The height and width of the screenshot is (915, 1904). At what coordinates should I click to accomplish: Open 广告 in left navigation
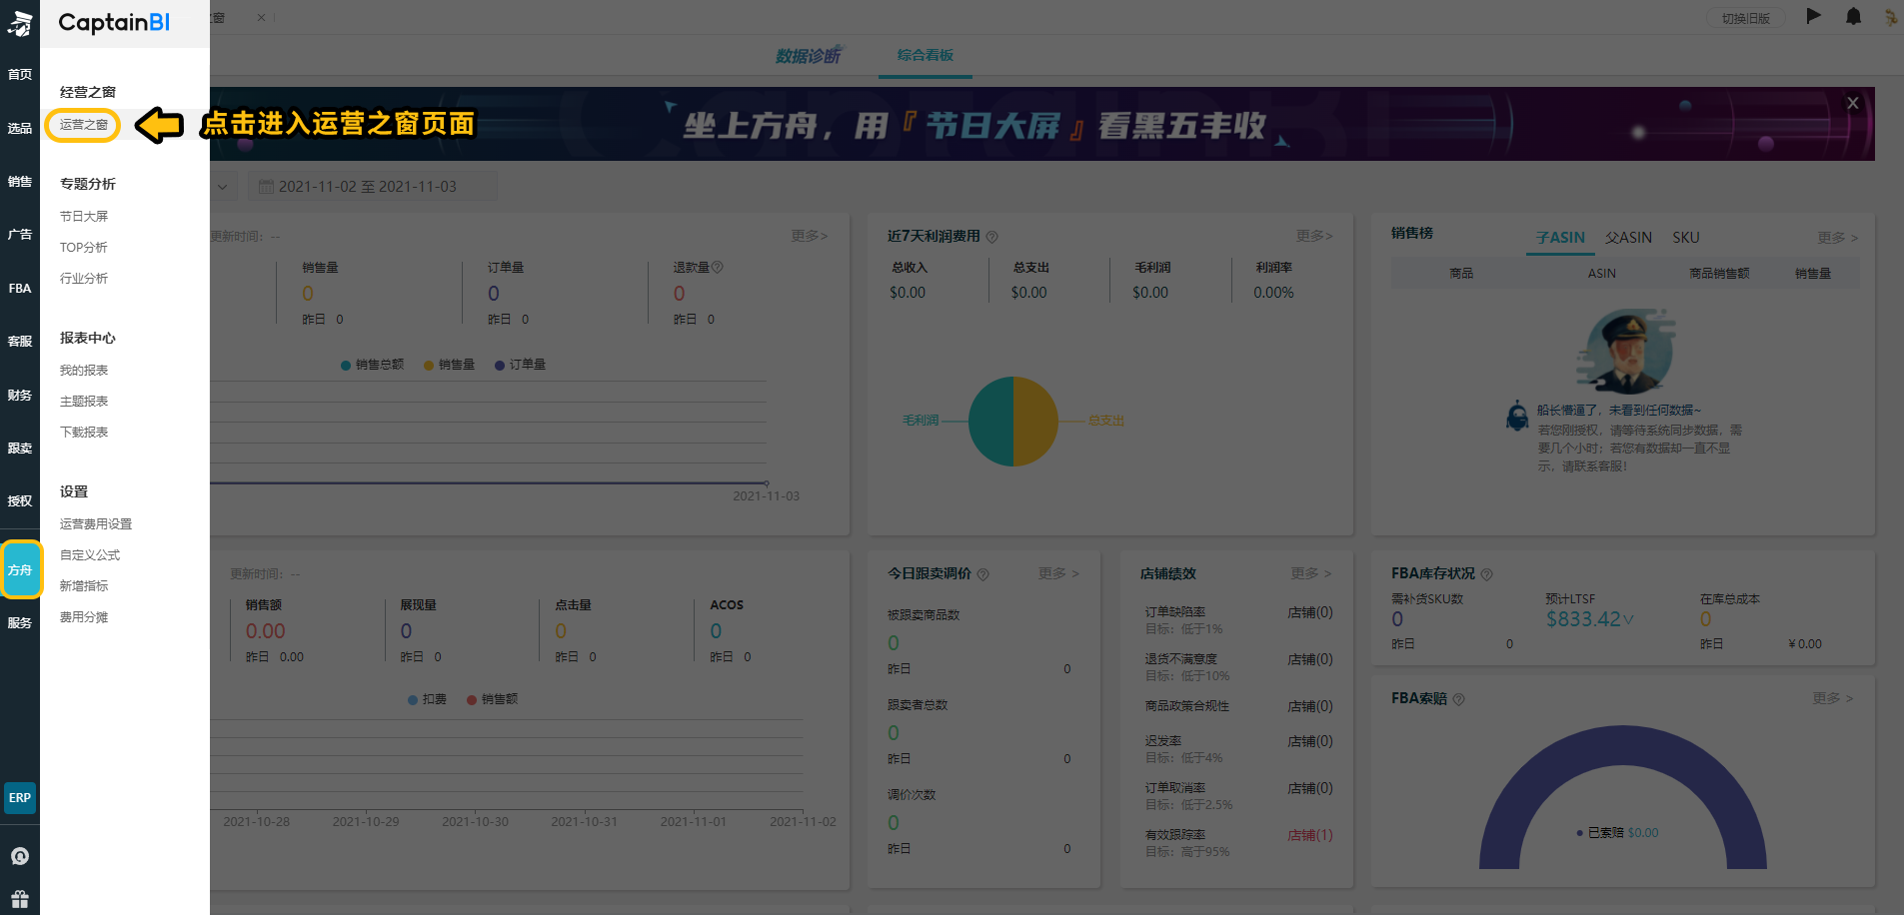(20, 235)
